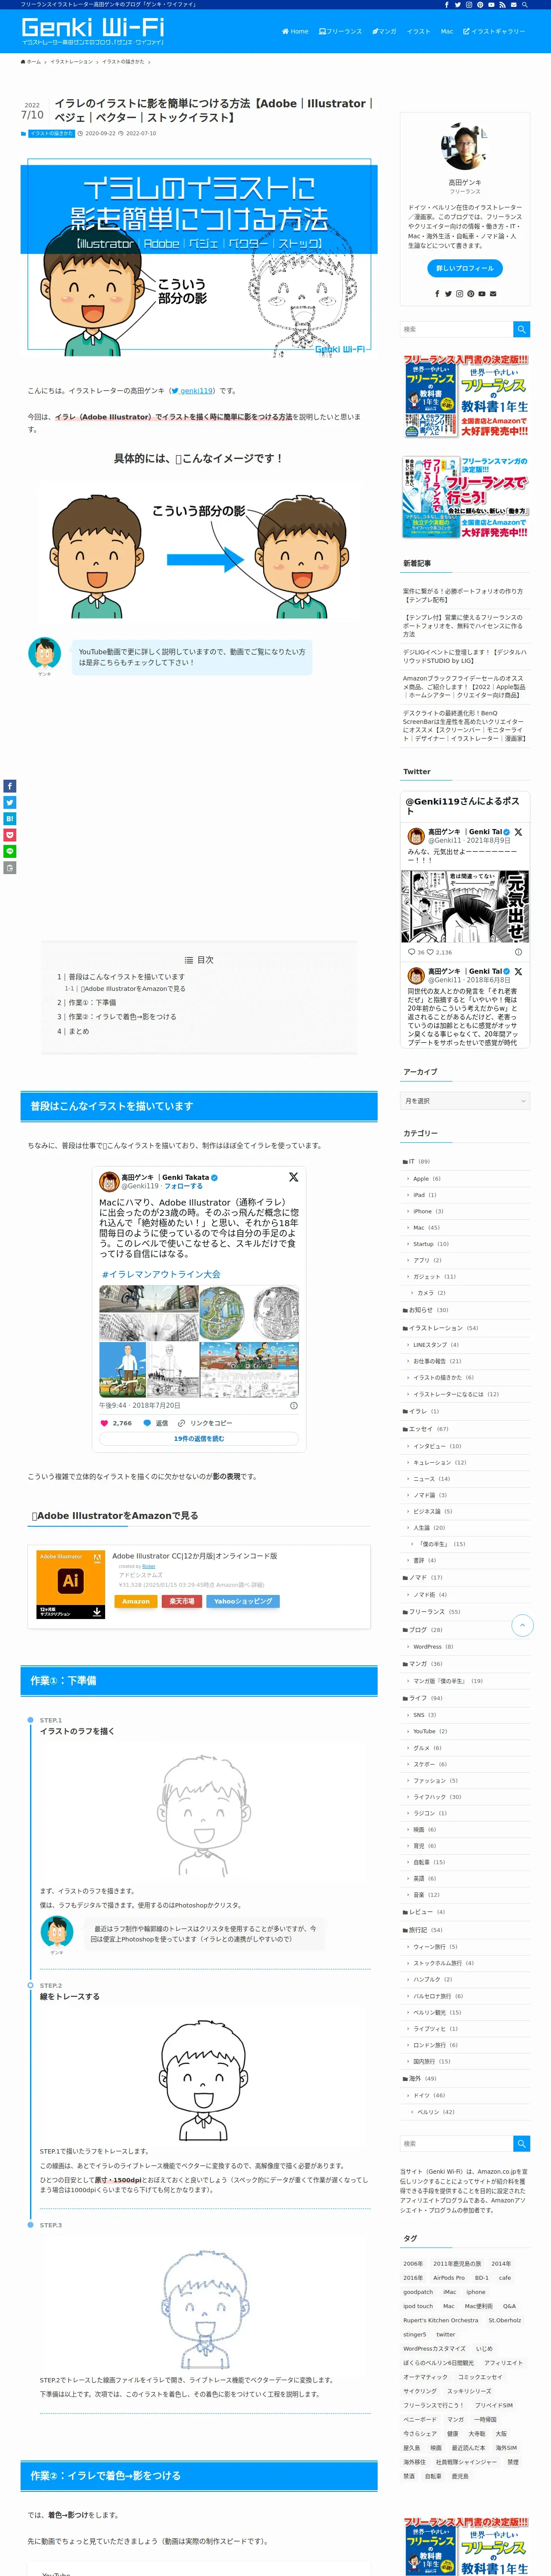Click the Facebook icon in the top bar
Screen dimensions: 551x2576
447,5
